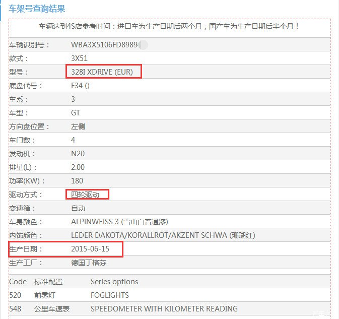Click the gray blurred circle after the VIN

(x=143, y=45)
